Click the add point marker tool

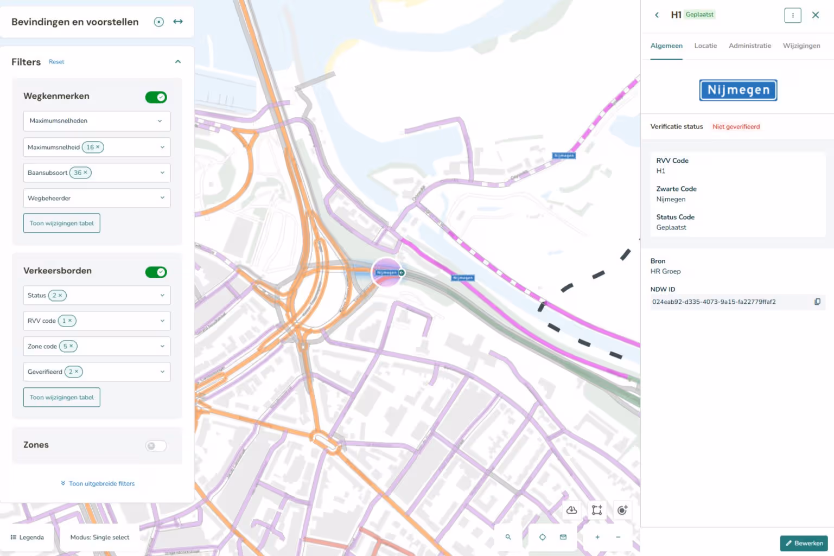point(622,510)
